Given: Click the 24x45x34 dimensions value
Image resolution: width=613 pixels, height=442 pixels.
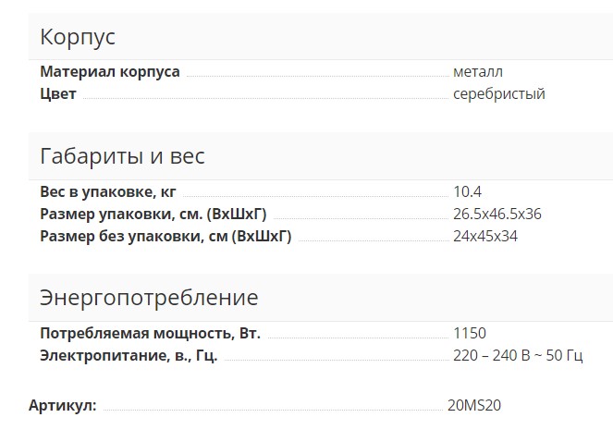Looking at the screenshot, I should point(485,237).
